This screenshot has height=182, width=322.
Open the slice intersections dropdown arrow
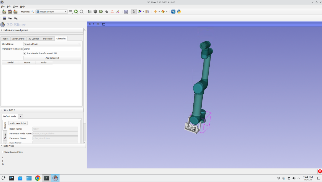[x=167, y=12]
